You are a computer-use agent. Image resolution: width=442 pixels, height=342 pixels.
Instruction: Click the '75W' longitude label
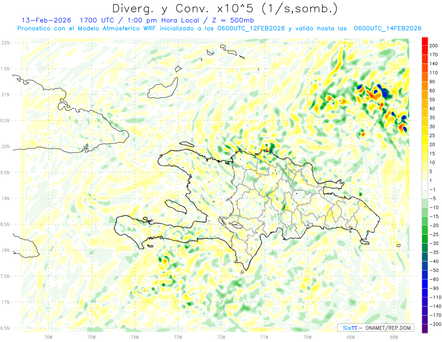point(92,337)
